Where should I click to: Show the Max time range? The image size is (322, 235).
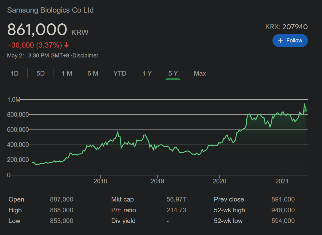(200, 73)
